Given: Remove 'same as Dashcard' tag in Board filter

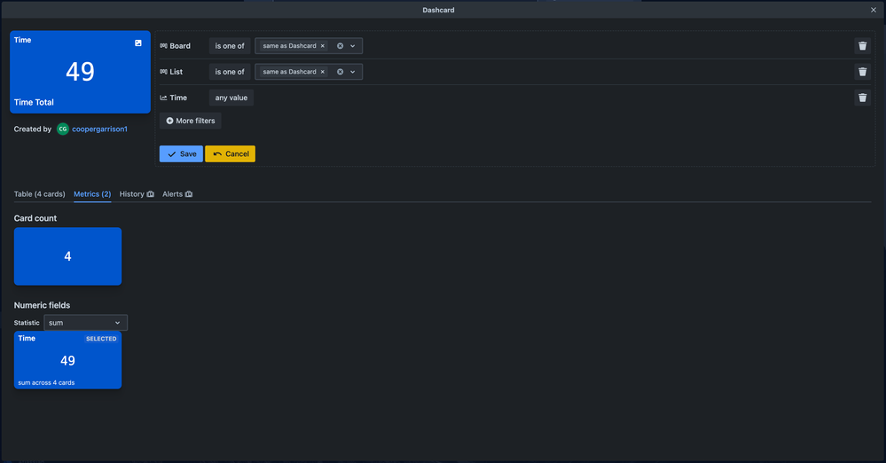Looking at the screenshot, I should (323, 46).
